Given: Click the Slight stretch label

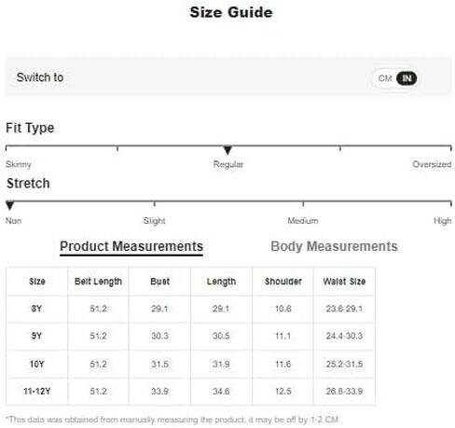Looking at the screenshot, I should point(154,221).
